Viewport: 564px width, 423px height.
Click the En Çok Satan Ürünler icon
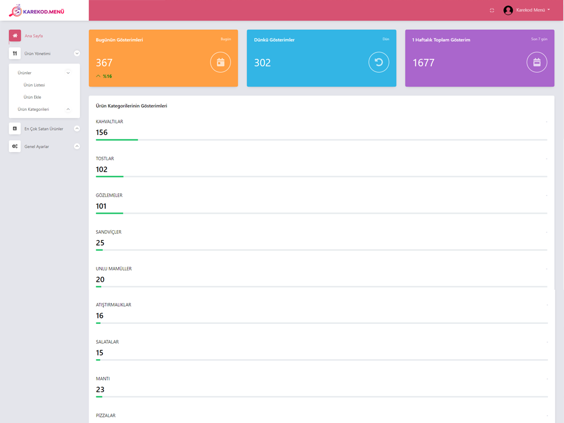[15, 128]
